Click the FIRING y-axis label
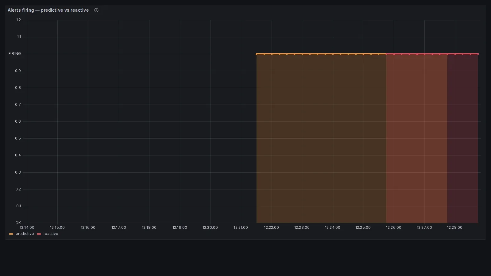This screenshot has height=276, width=491. [x=15, y=54]
